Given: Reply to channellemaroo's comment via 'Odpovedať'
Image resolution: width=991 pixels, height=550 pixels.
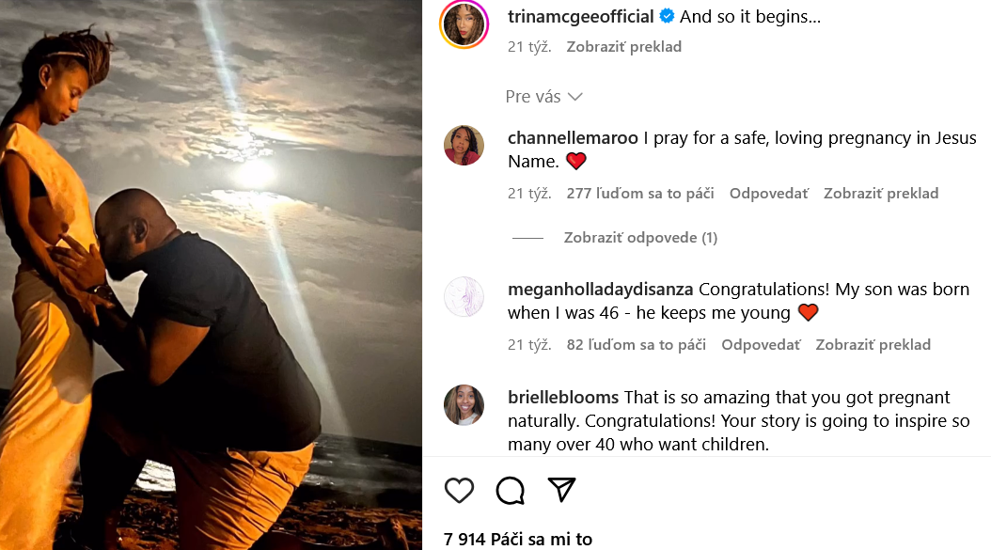Looking at the screenshot, I should 768,194.
